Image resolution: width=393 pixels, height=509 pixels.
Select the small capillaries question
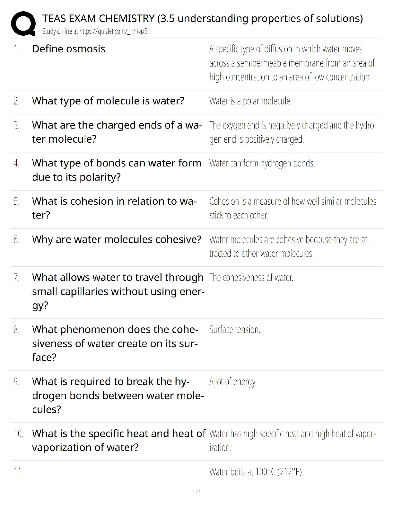coord(118,291)
